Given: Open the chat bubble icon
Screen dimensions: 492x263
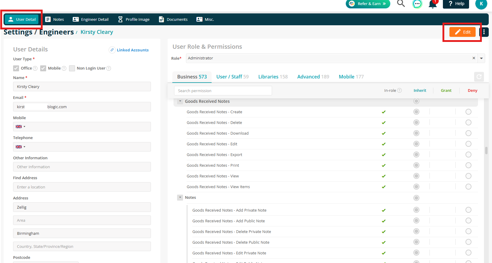Looking at the screenshot, I should pos(417,4).
